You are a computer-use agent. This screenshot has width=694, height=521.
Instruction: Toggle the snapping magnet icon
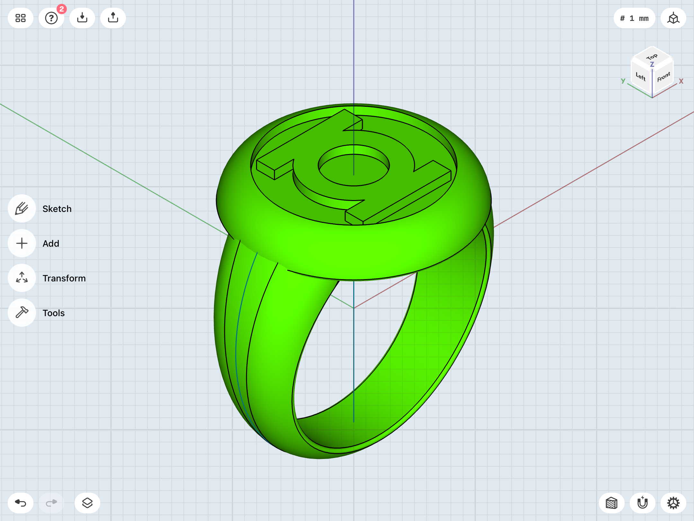[643, 503]
